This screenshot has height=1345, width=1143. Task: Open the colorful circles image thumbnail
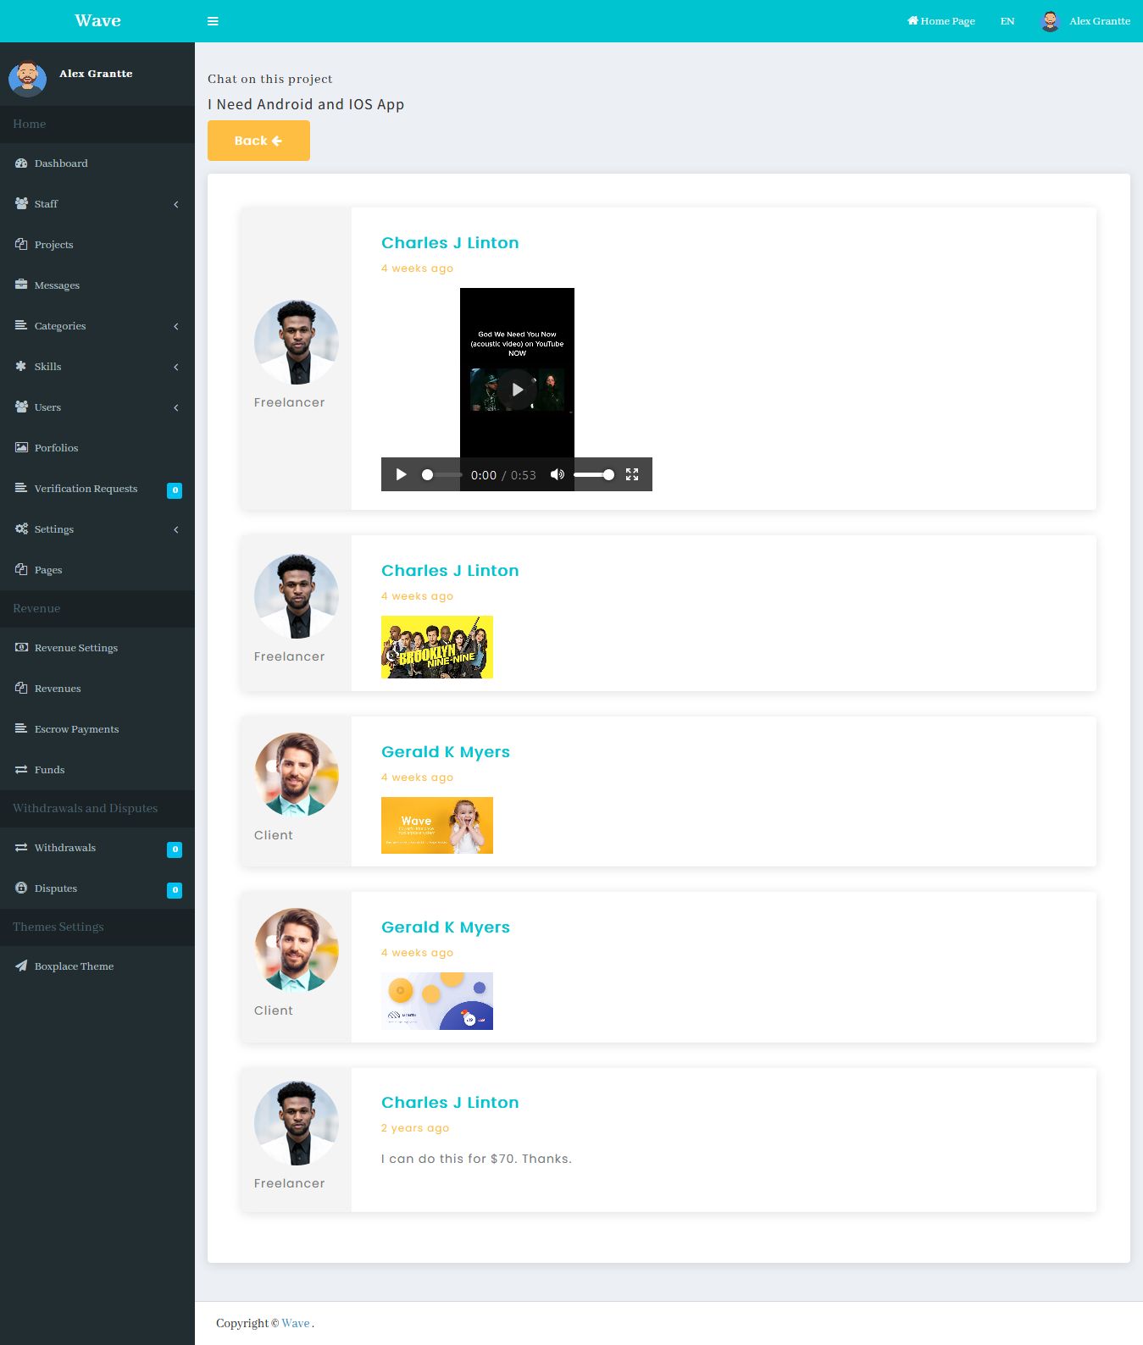click(x=437, y=1001)
